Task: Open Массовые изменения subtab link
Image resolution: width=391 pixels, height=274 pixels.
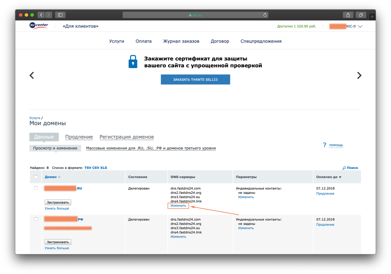Action: pos(151,148)
